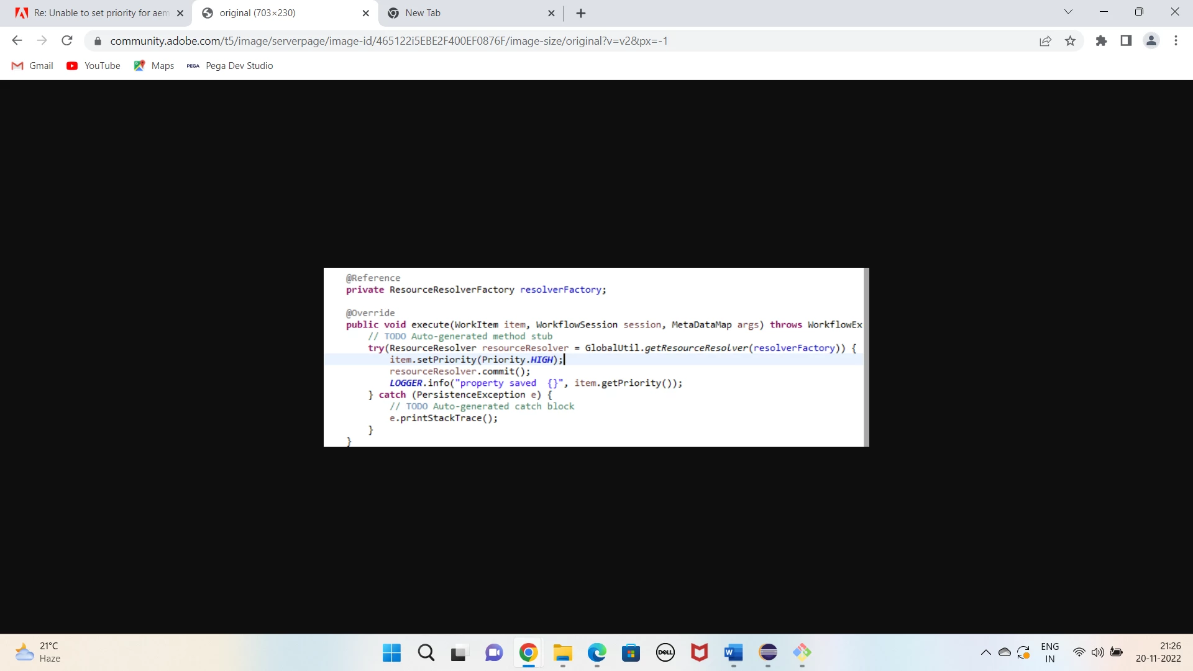
Task: Click the browser back arrow
Action: pos(17,41)
